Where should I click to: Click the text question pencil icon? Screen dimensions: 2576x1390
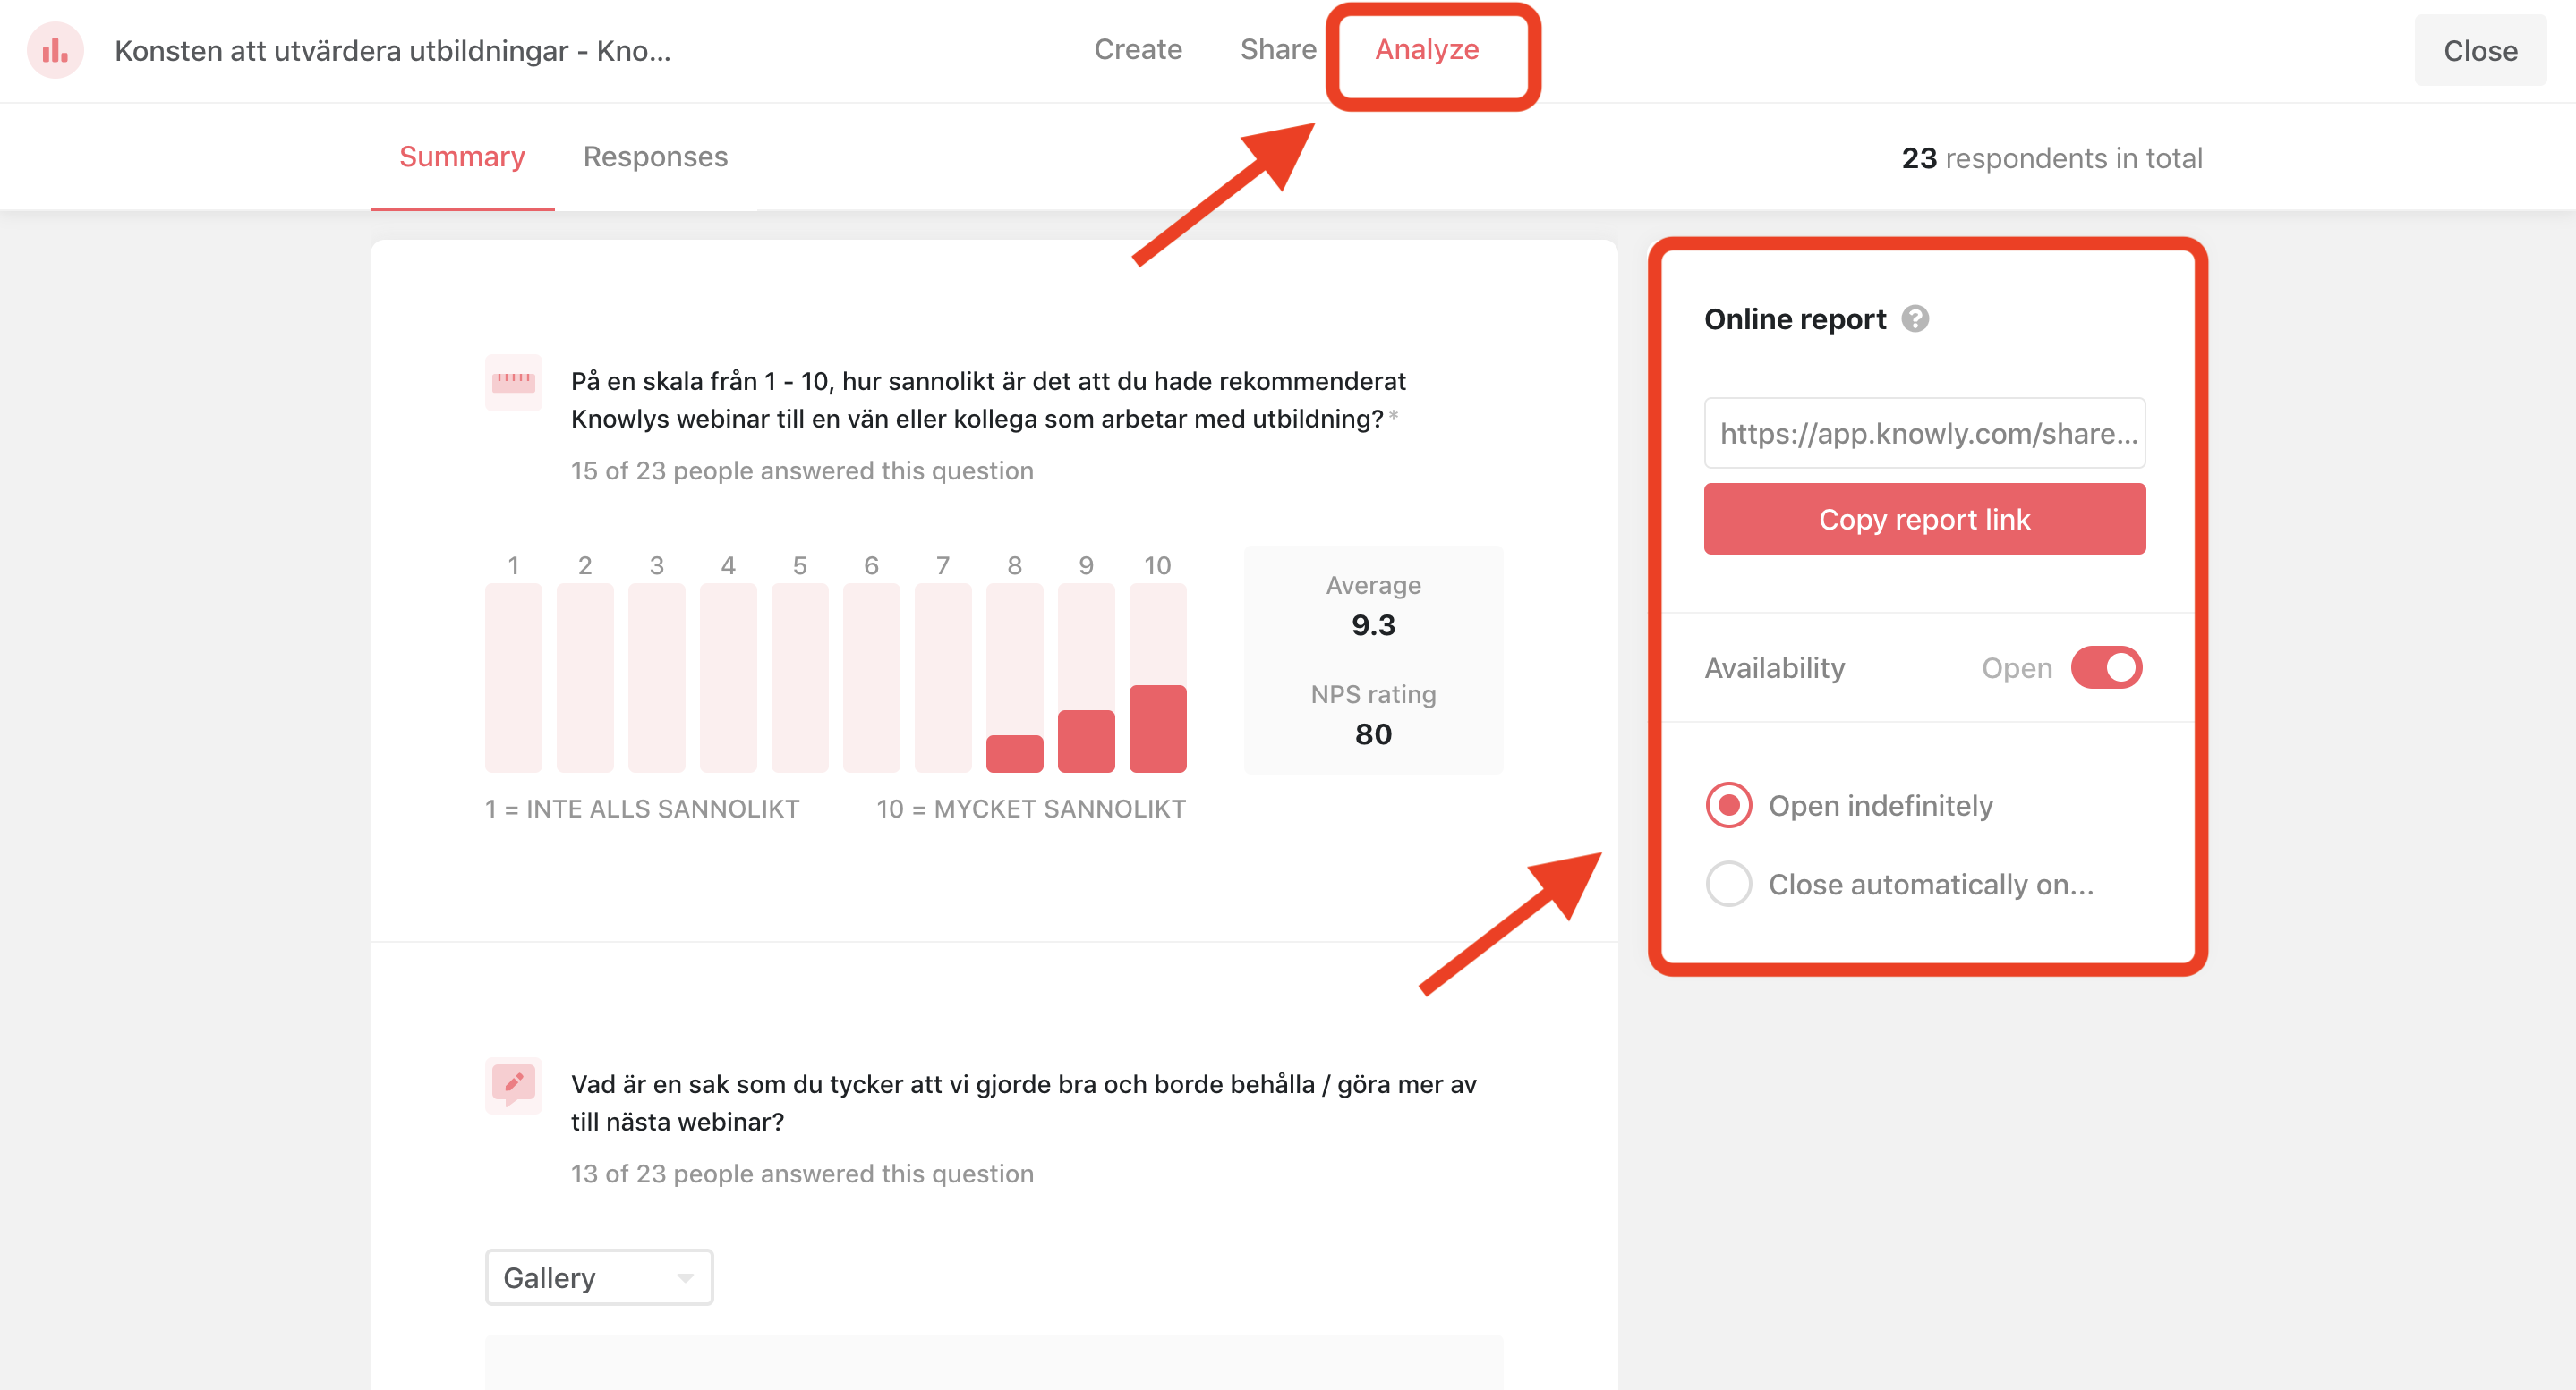tap(513, 1084)
